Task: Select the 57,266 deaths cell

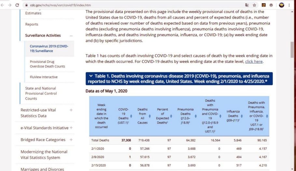Action: pyautogui.click(x=145, y=149)
